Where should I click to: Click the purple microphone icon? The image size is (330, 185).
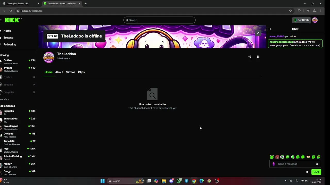(x=274, y=164)
